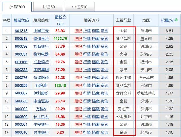The image size is (181, 137).
Task: Open stock code 000333 link
Action: click(21, 70)
